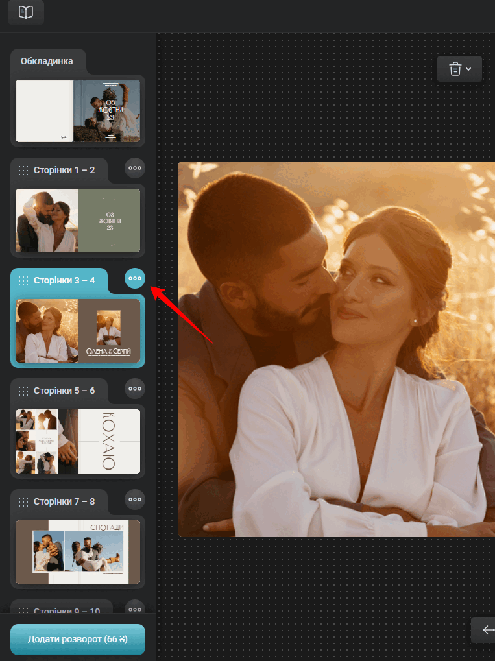Viewport: 495px width, 661px height.
Task: Open options menu for Сторінки 7 – 8
Action: click(135, 499)
